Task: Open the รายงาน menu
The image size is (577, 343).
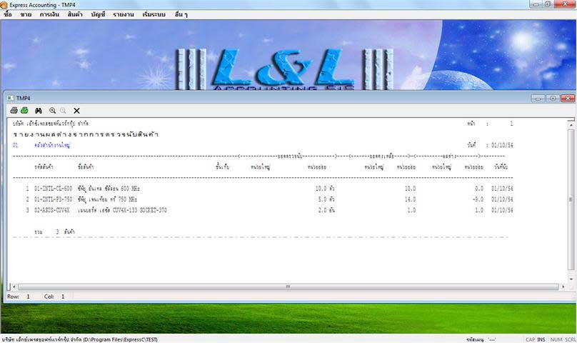Action: (123, 14)
